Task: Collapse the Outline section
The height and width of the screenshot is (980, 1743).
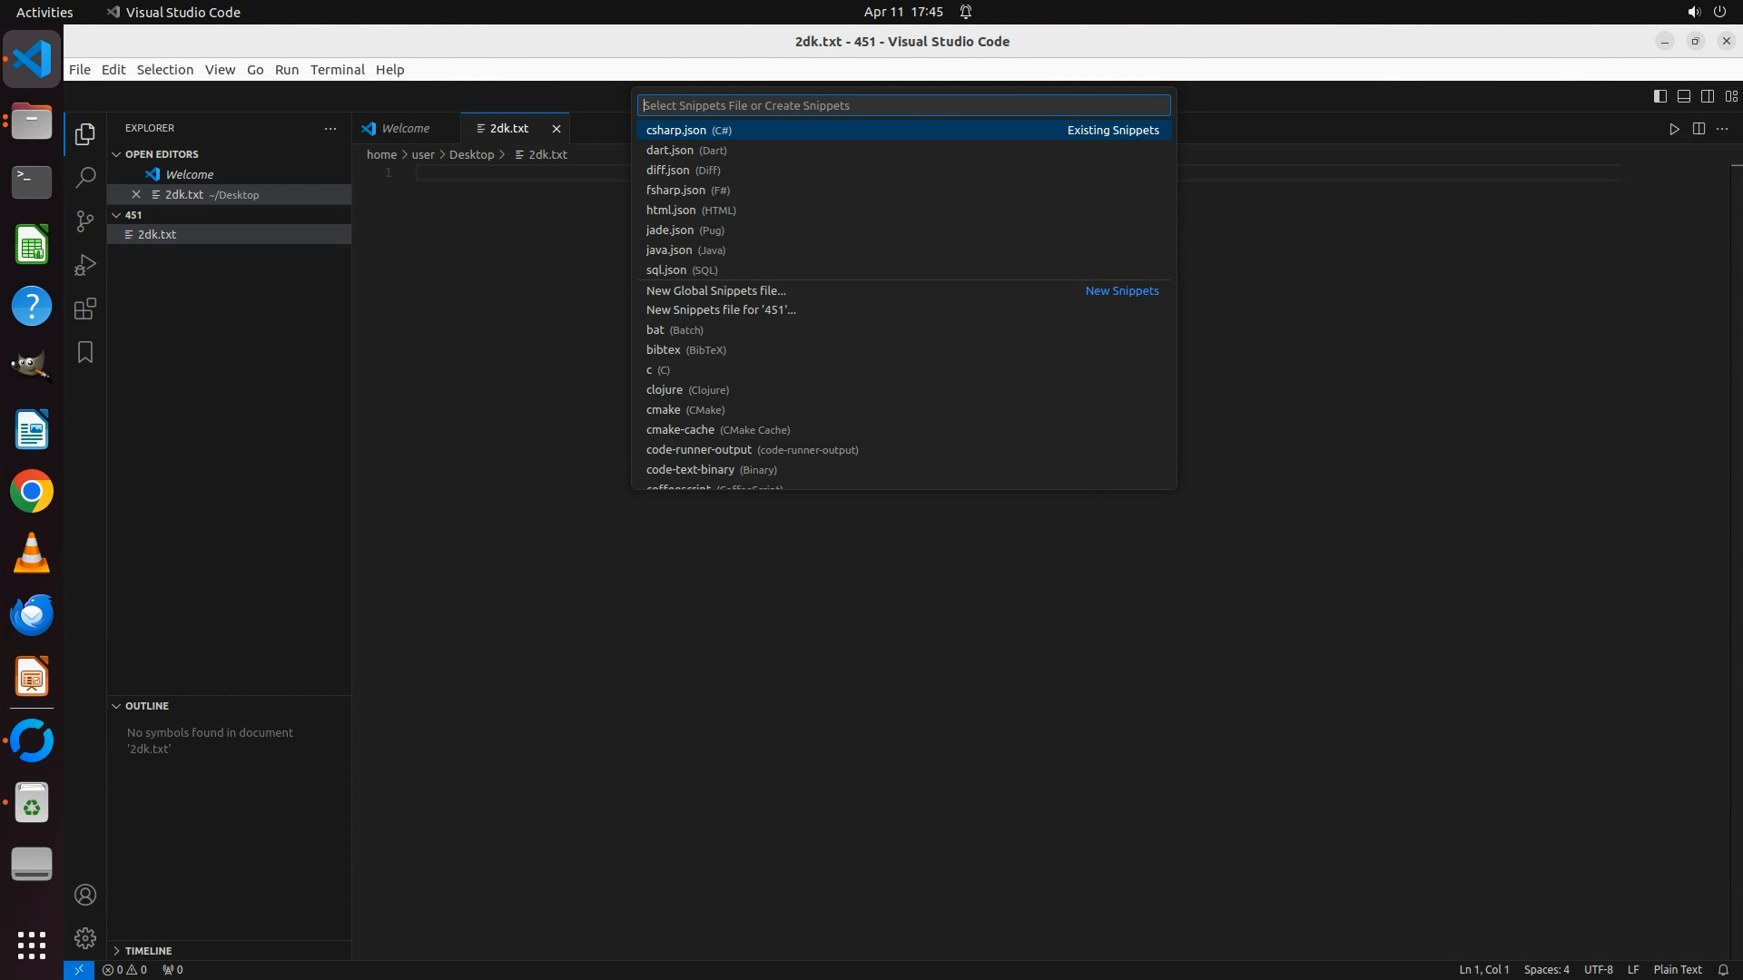Action: click(146, 706)
